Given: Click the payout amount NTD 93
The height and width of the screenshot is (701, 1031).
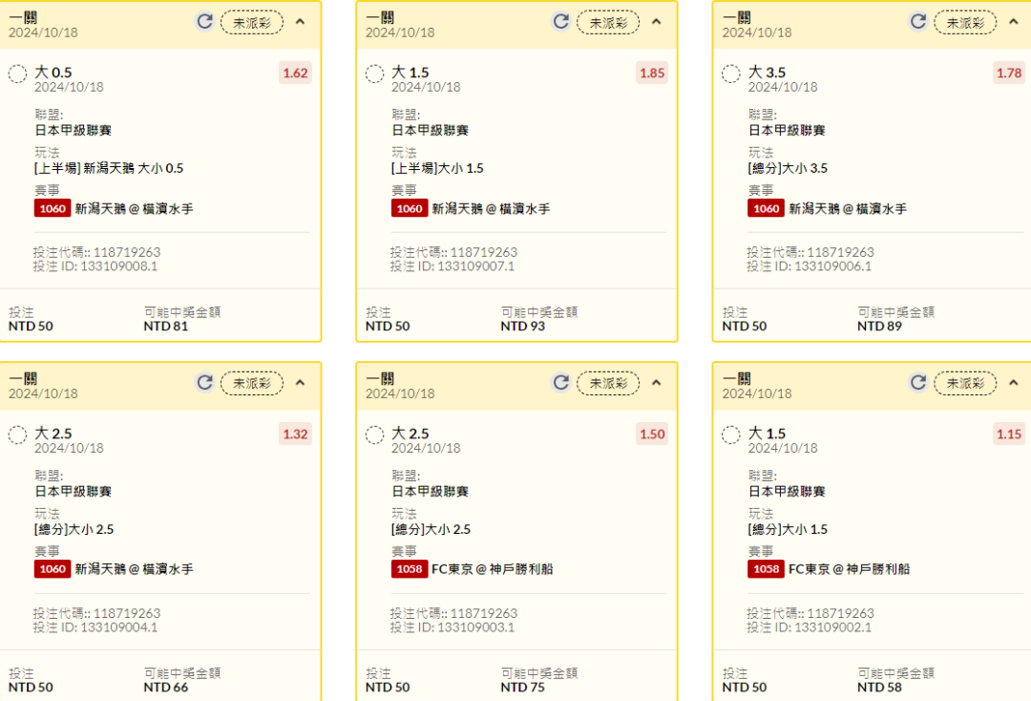Looking at the screenshot, I should tap(523, 327).
